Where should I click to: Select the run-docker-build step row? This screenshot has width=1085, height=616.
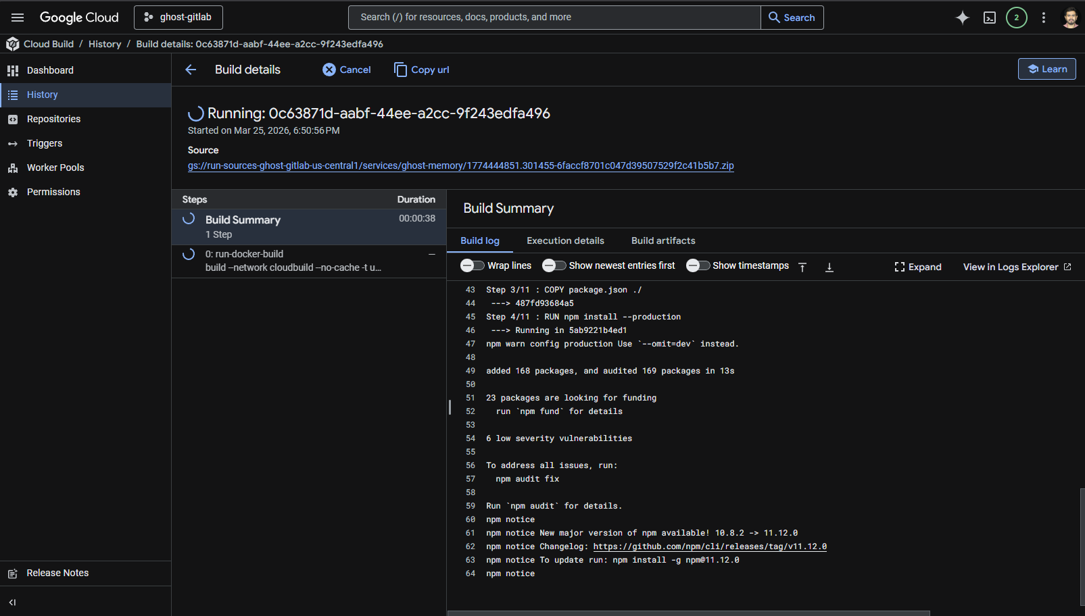click(x=309, y=261)
